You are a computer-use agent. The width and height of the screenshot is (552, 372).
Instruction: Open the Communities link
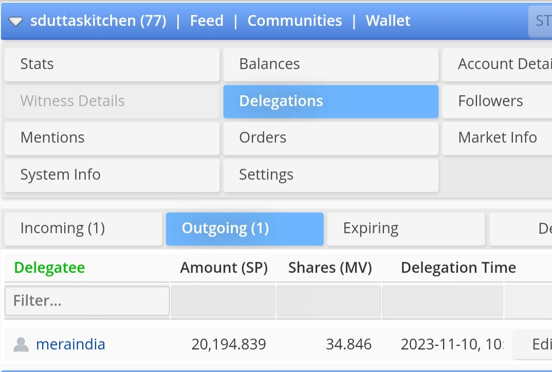(x=295, y=21)
